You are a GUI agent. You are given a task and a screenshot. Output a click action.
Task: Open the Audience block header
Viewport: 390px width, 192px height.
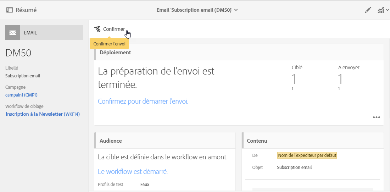tap(111, 141)
